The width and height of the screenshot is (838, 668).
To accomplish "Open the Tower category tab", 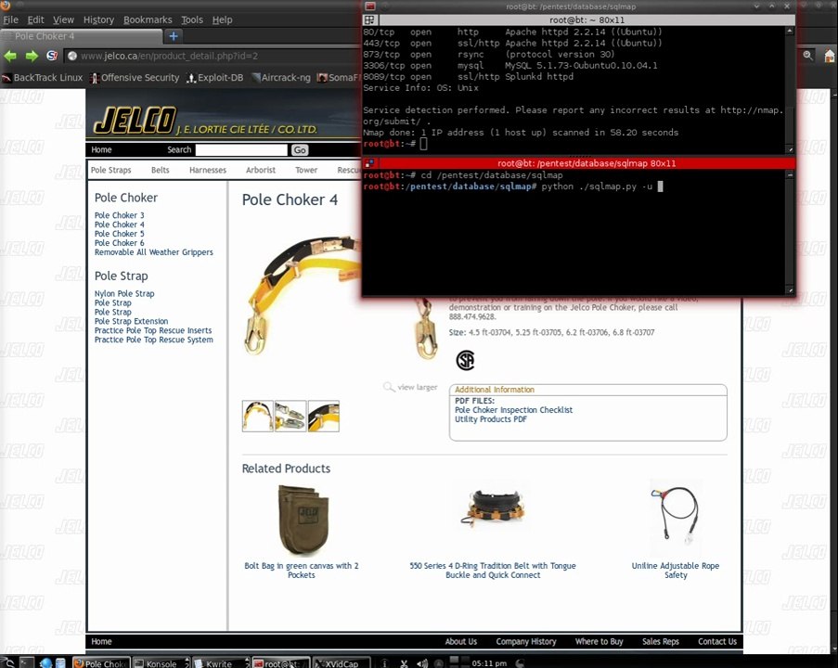I will click(x=306, y=170).
